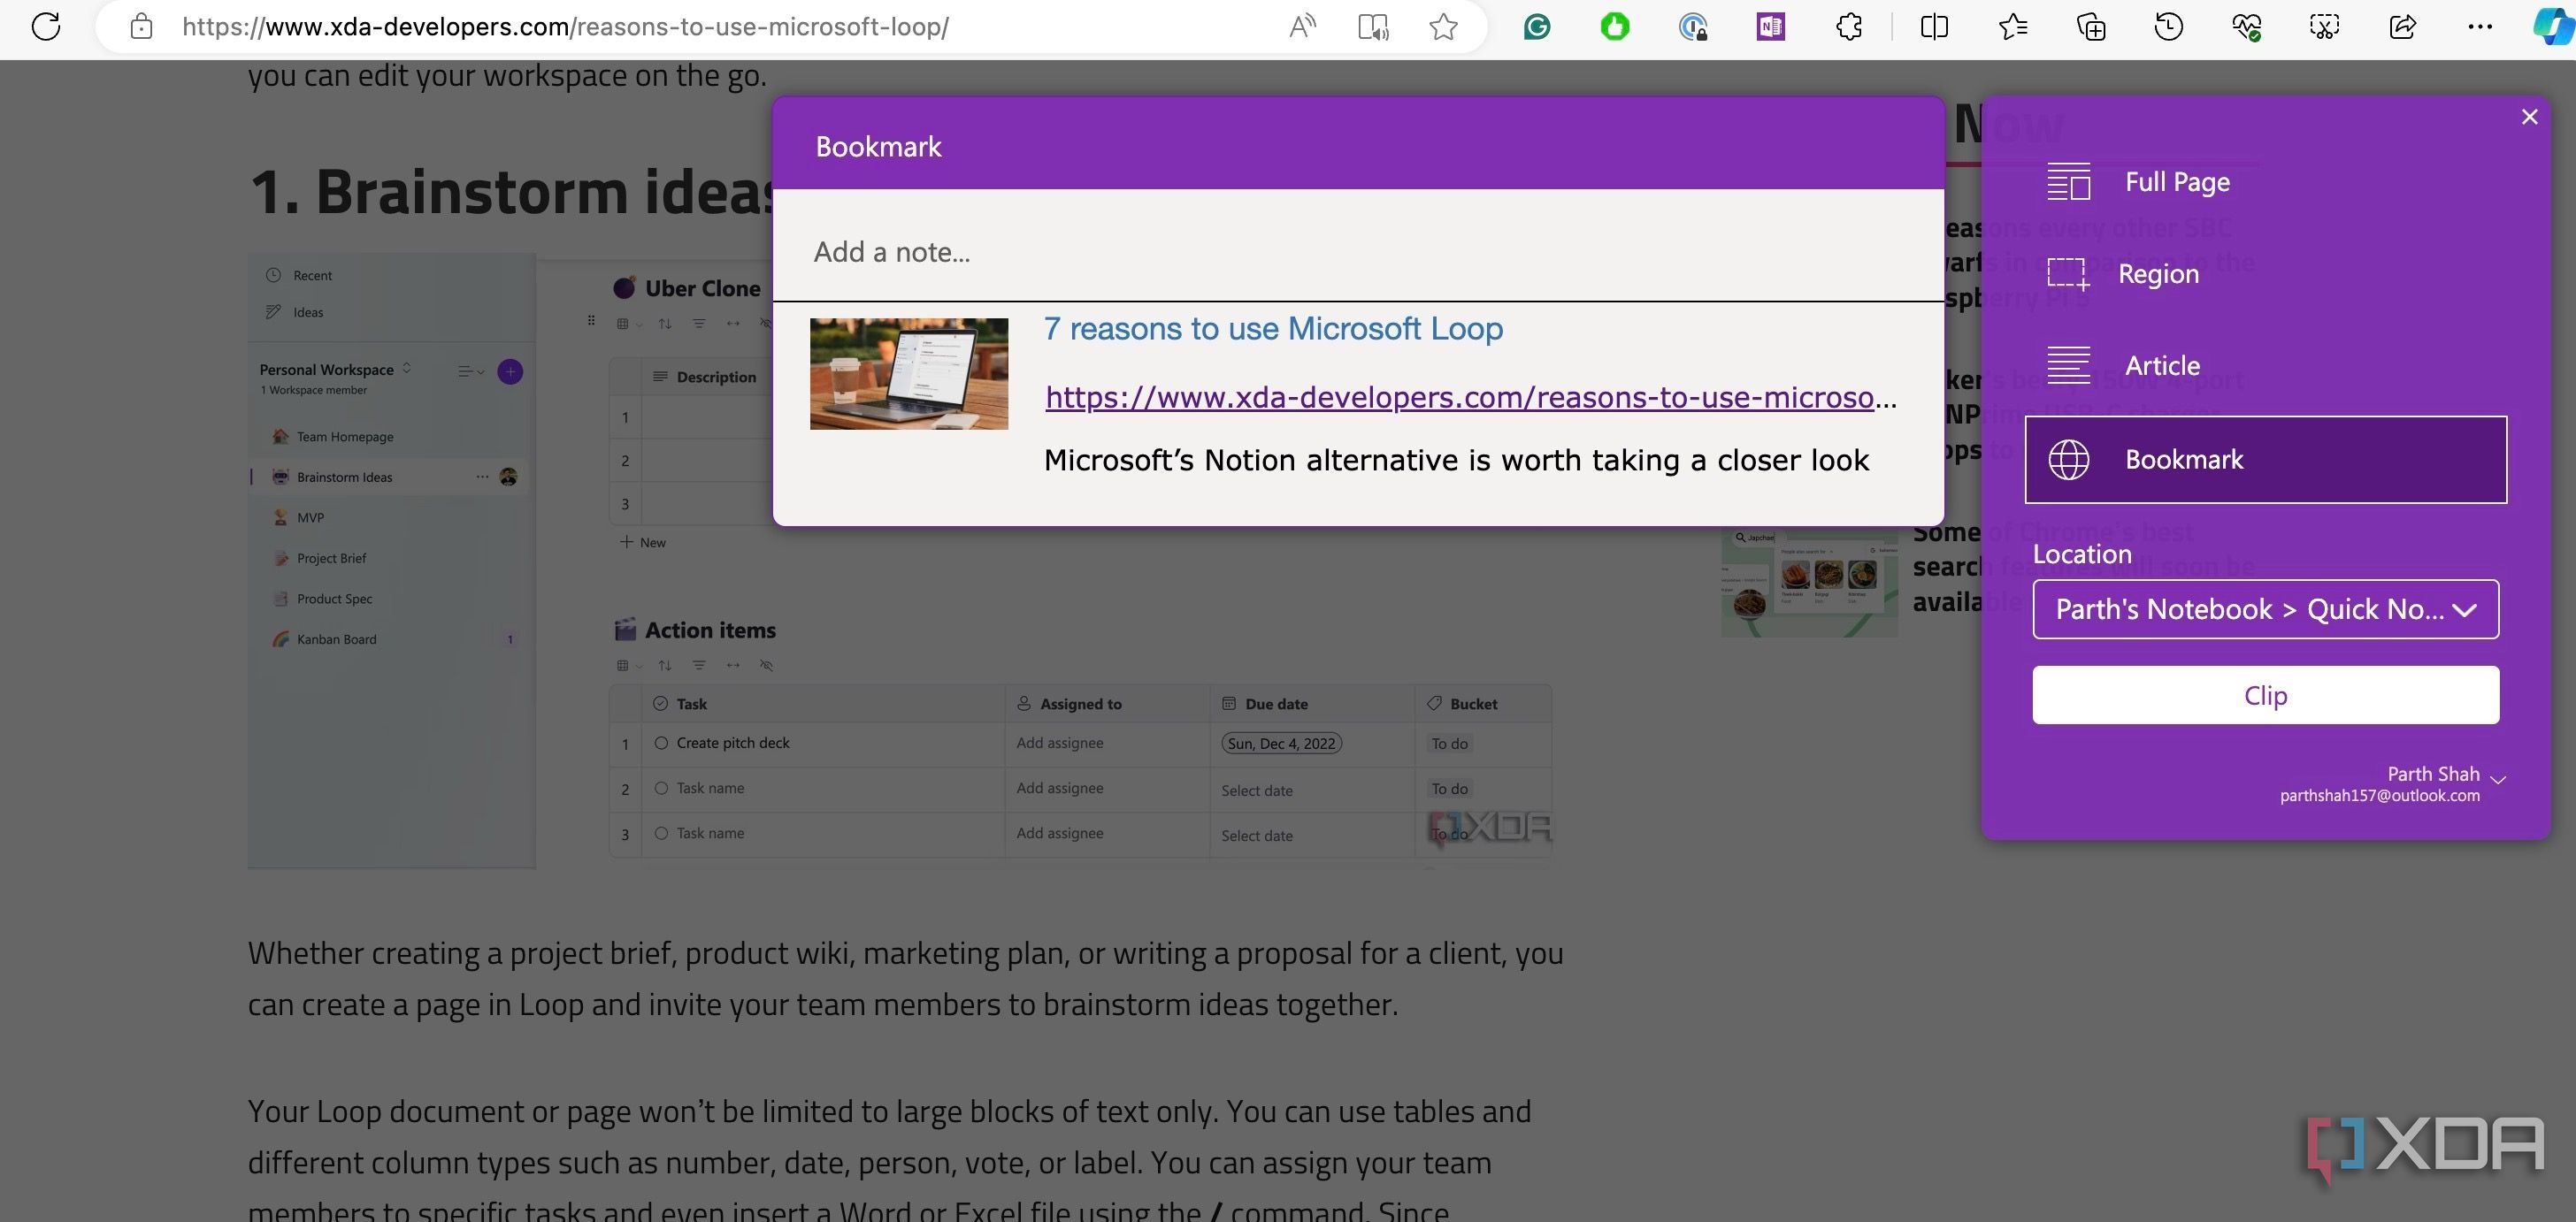Select Bookmark clip mode

pyautogui.click(x=2265, y=460)
